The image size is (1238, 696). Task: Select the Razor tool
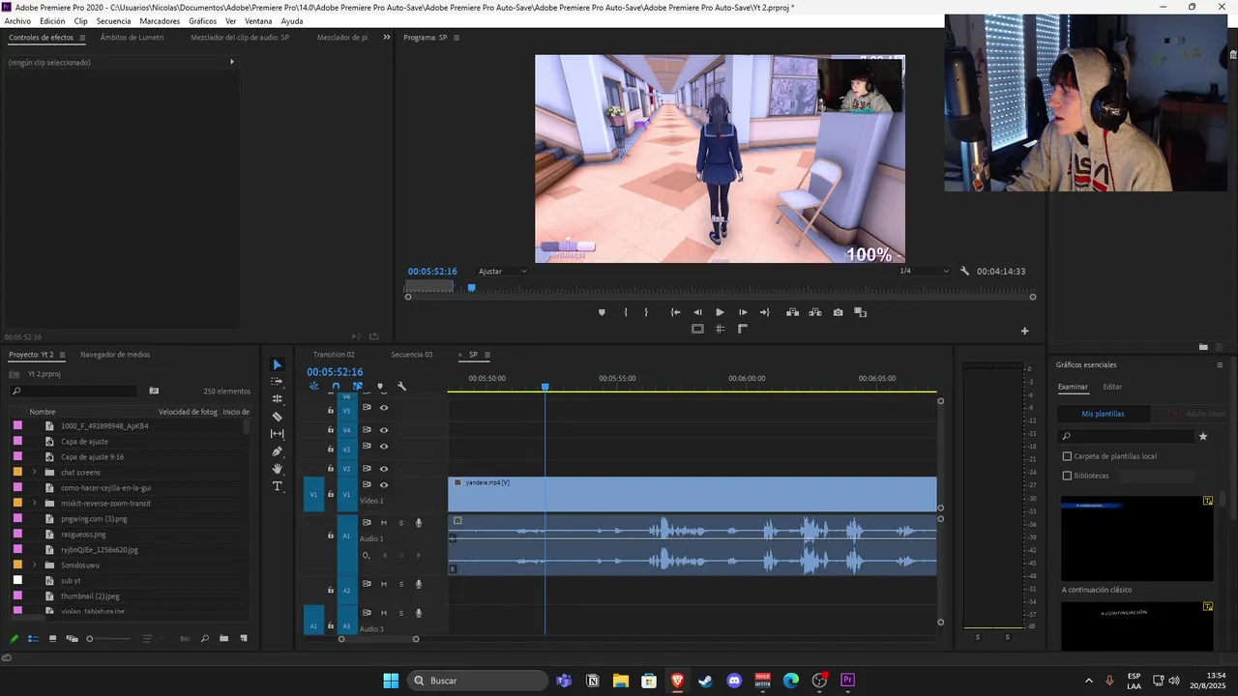coord(278,417)
